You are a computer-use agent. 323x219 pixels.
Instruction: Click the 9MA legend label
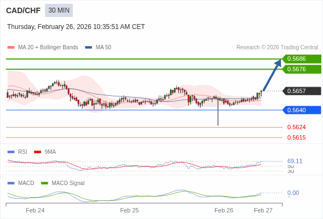pyautogui.click(x=50, y=152)
